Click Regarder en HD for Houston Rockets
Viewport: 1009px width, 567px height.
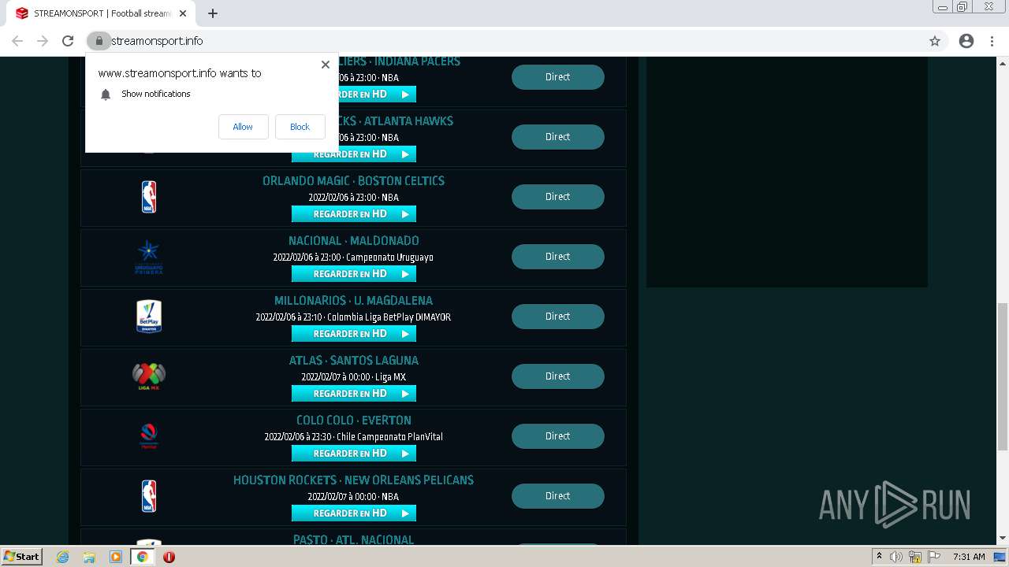coord(354,513)
